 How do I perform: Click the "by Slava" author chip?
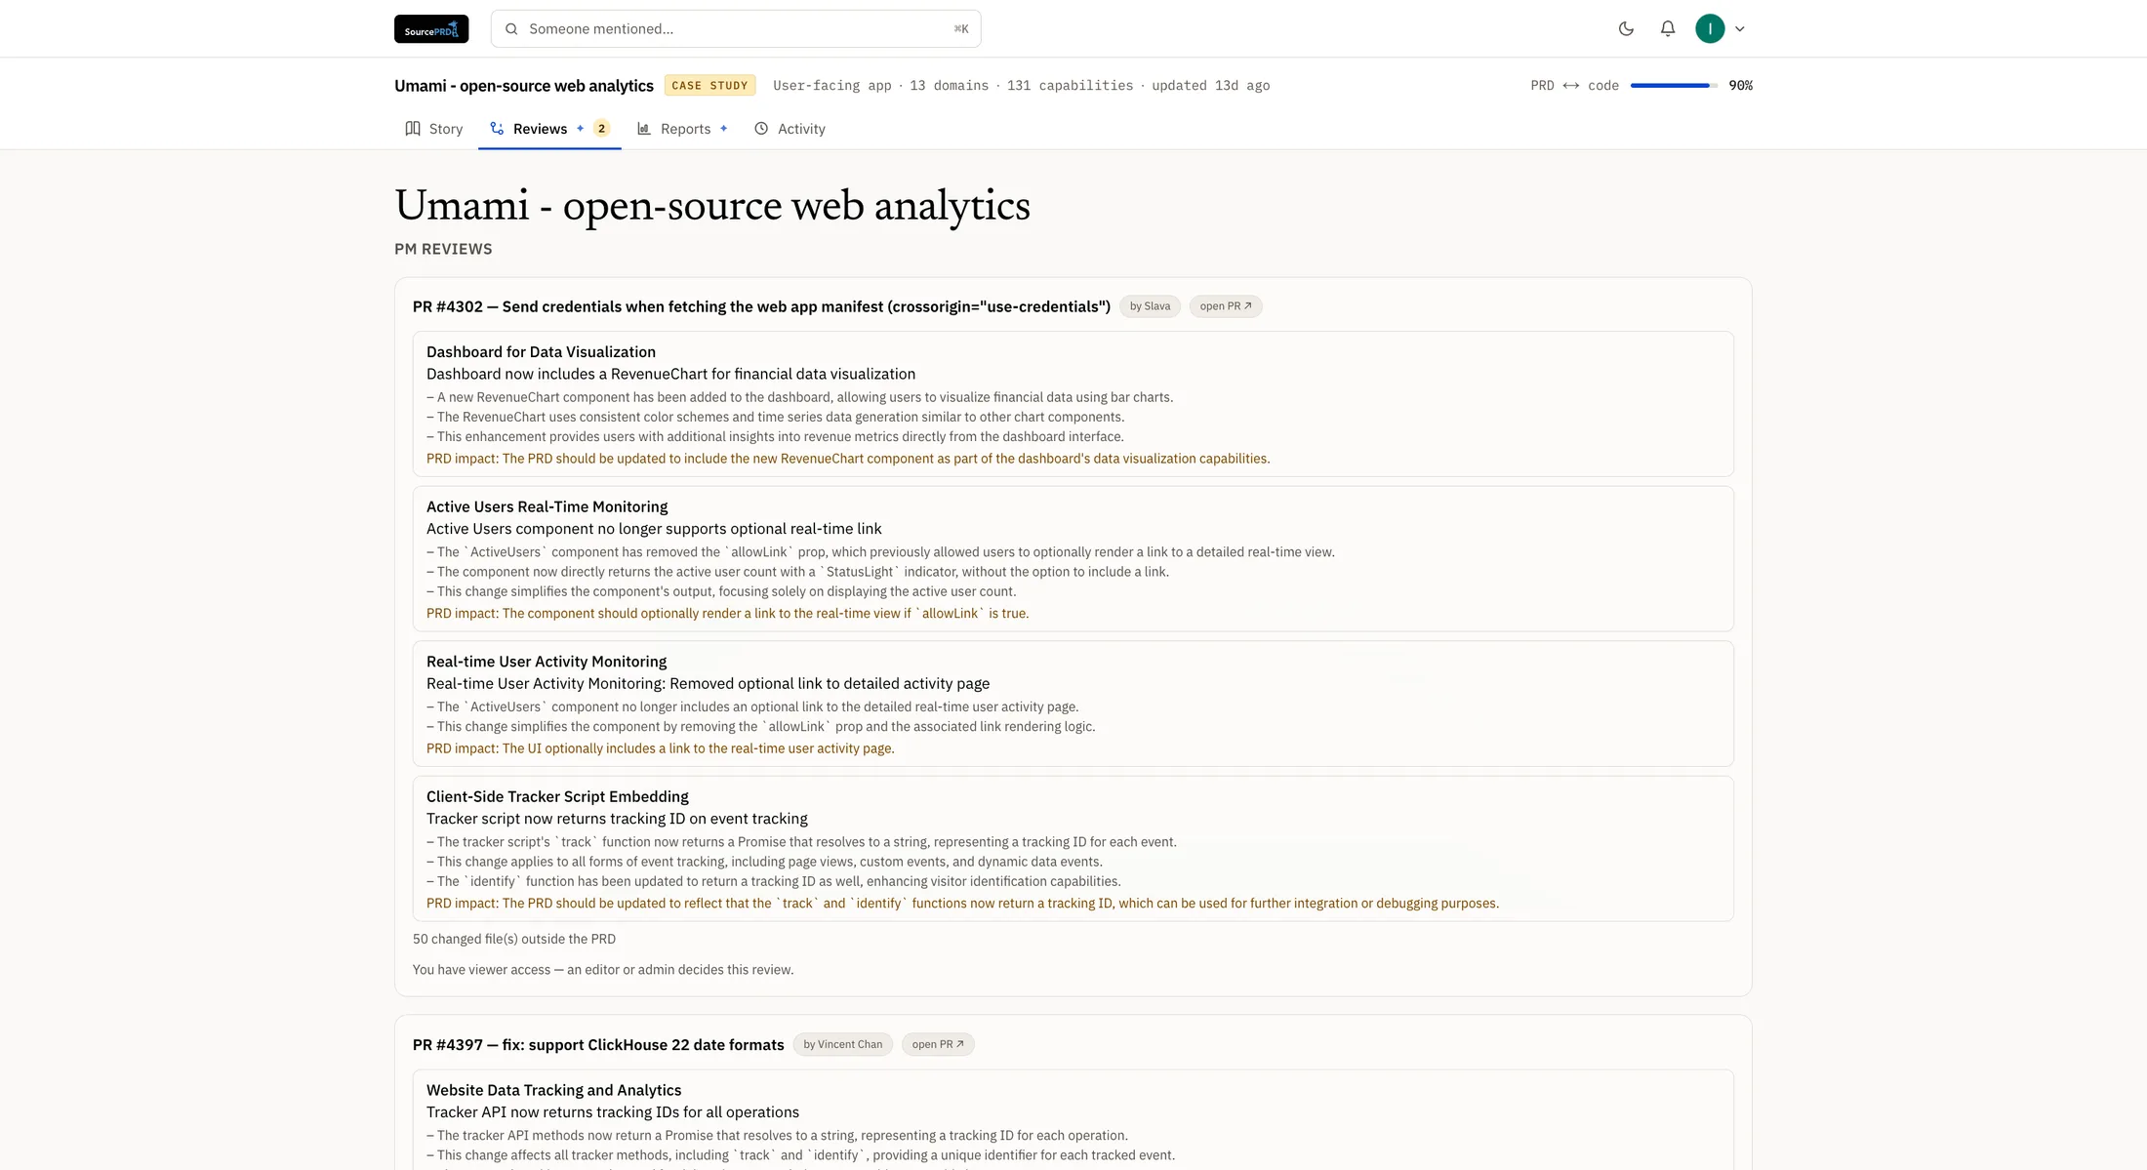[1150, 306]
